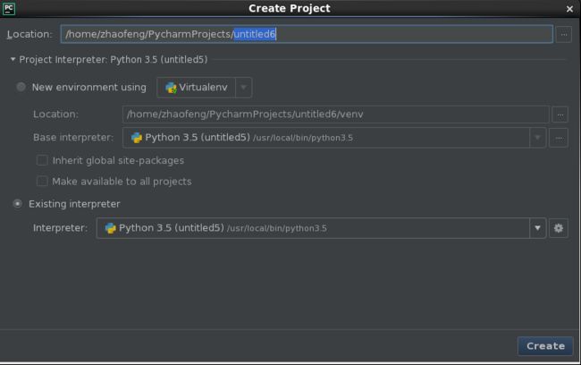581x365 pixels.
Task: Open the Virtualenv dropdown arrow
Action: (243, 88)
